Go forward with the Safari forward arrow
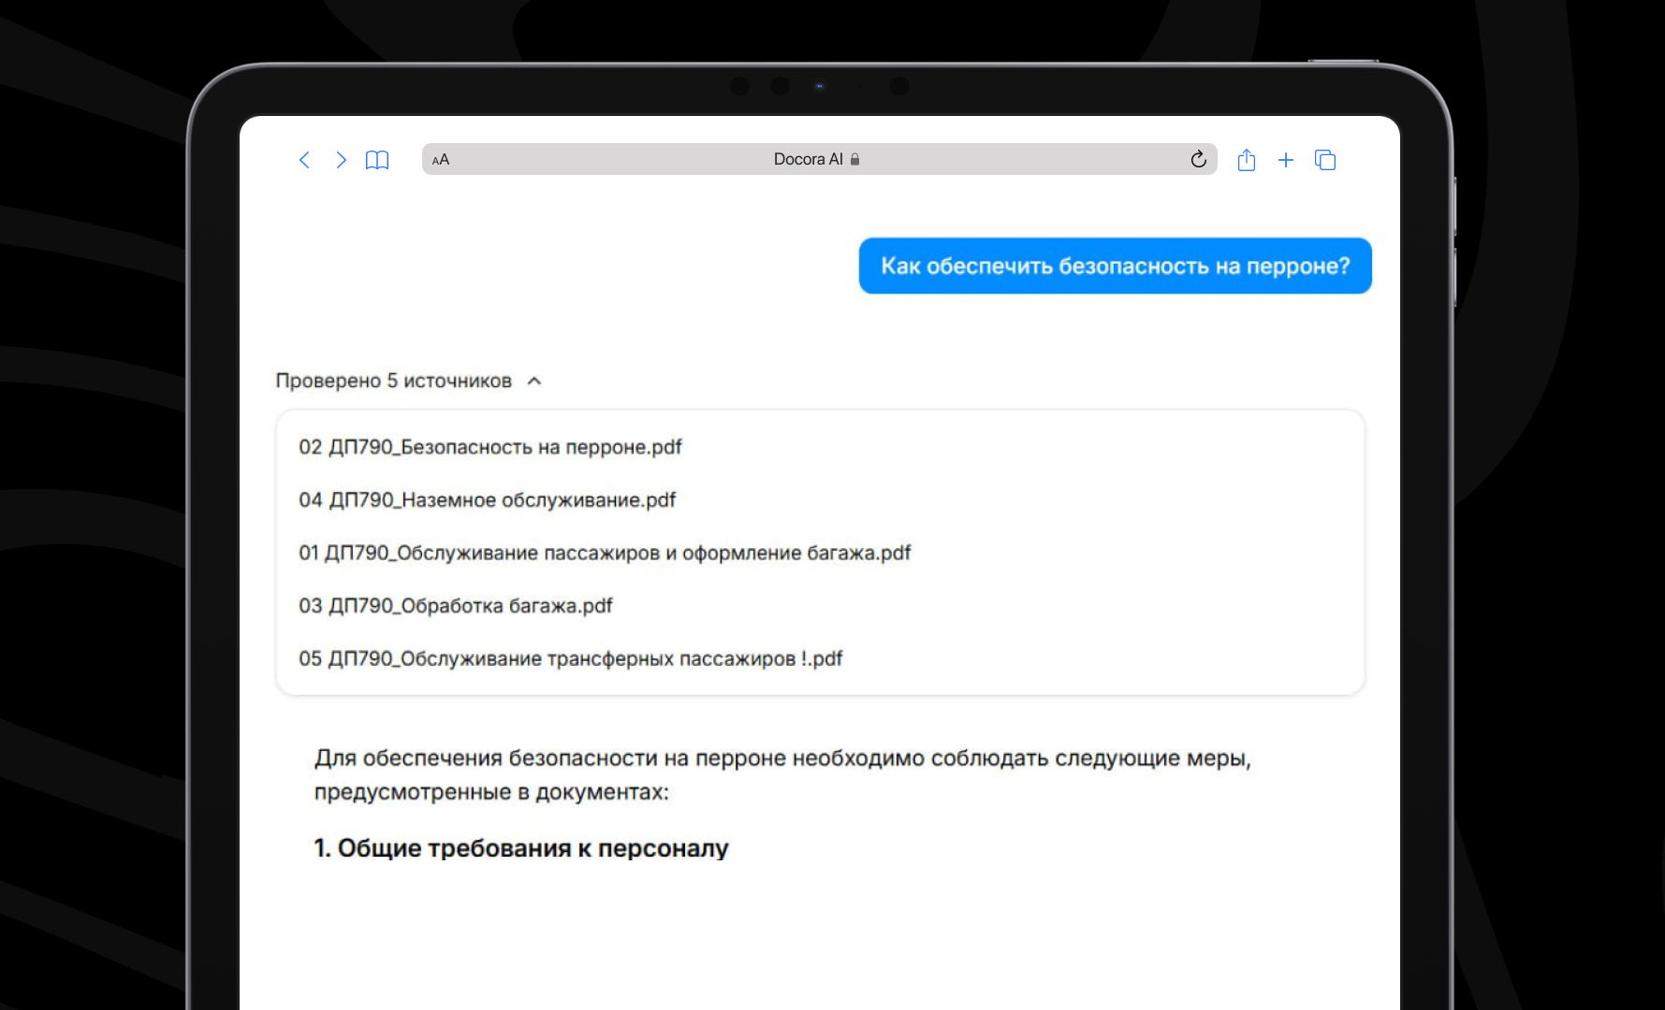The image size is (1665, 1010). pos(341,160)
